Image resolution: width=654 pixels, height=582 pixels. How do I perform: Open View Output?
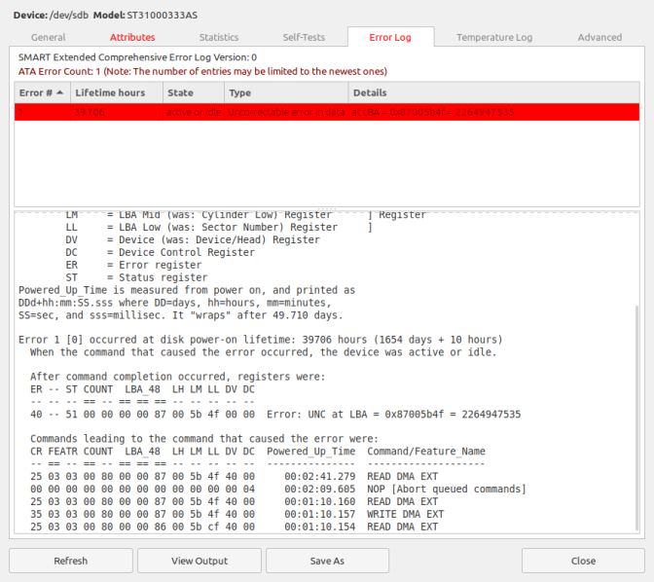[200, 561]
